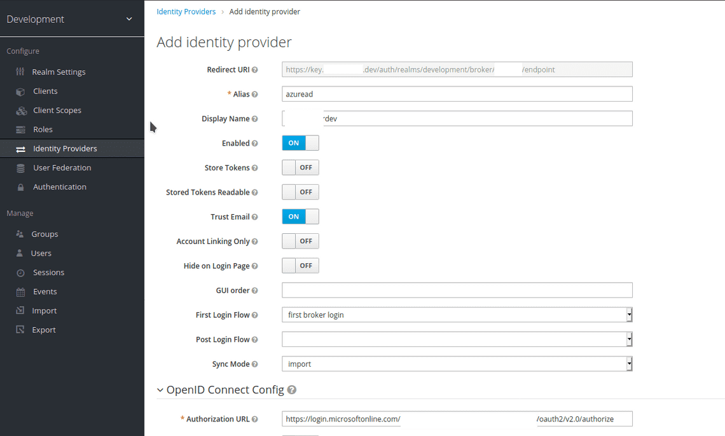The height and width of the screenshot is (436, 725).
Task: Toggle Trust Email off
Action: click(300, 216)
